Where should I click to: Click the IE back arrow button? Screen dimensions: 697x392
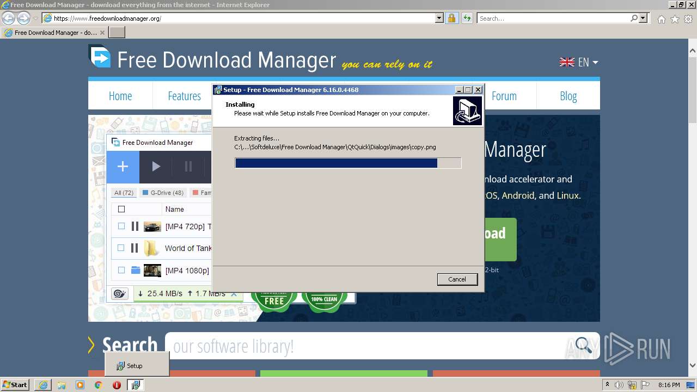click(x=9, y=18)
